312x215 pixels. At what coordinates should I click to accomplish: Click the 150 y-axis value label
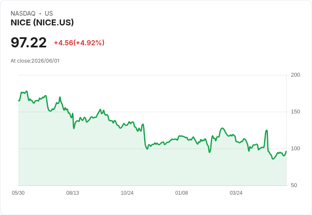295,112
